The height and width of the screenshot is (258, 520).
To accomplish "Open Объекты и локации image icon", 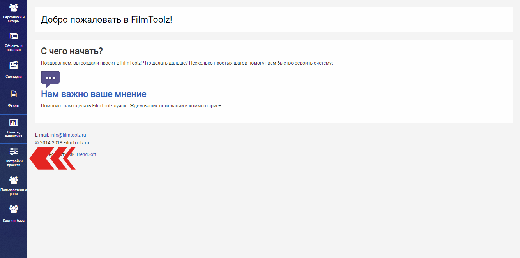I will (x=14, y=37).
